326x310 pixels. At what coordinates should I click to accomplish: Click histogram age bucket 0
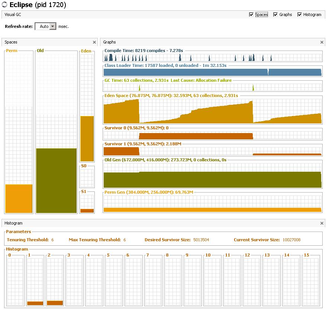[x=16, y=282]
